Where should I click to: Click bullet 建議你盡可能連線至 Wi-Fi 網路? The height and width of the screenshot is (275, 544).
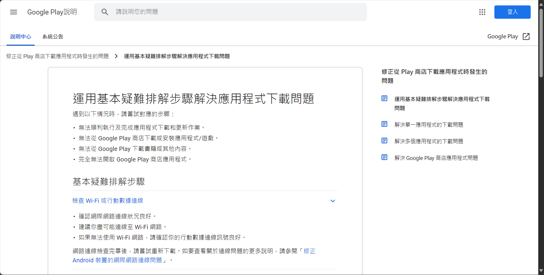(x=123, y=227)
